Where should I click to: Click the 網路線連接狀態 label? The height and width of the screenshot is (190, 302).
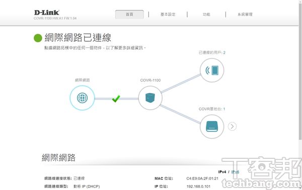[x=58, y=178]
